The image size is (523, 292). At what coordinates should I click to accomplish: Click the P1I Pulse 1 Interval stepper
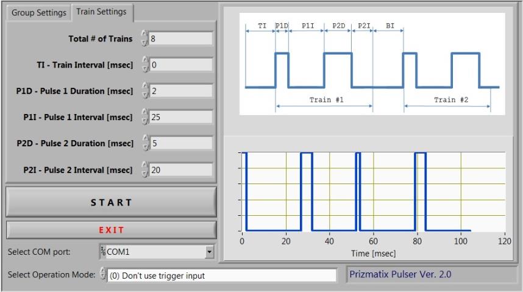click(144, 117)
